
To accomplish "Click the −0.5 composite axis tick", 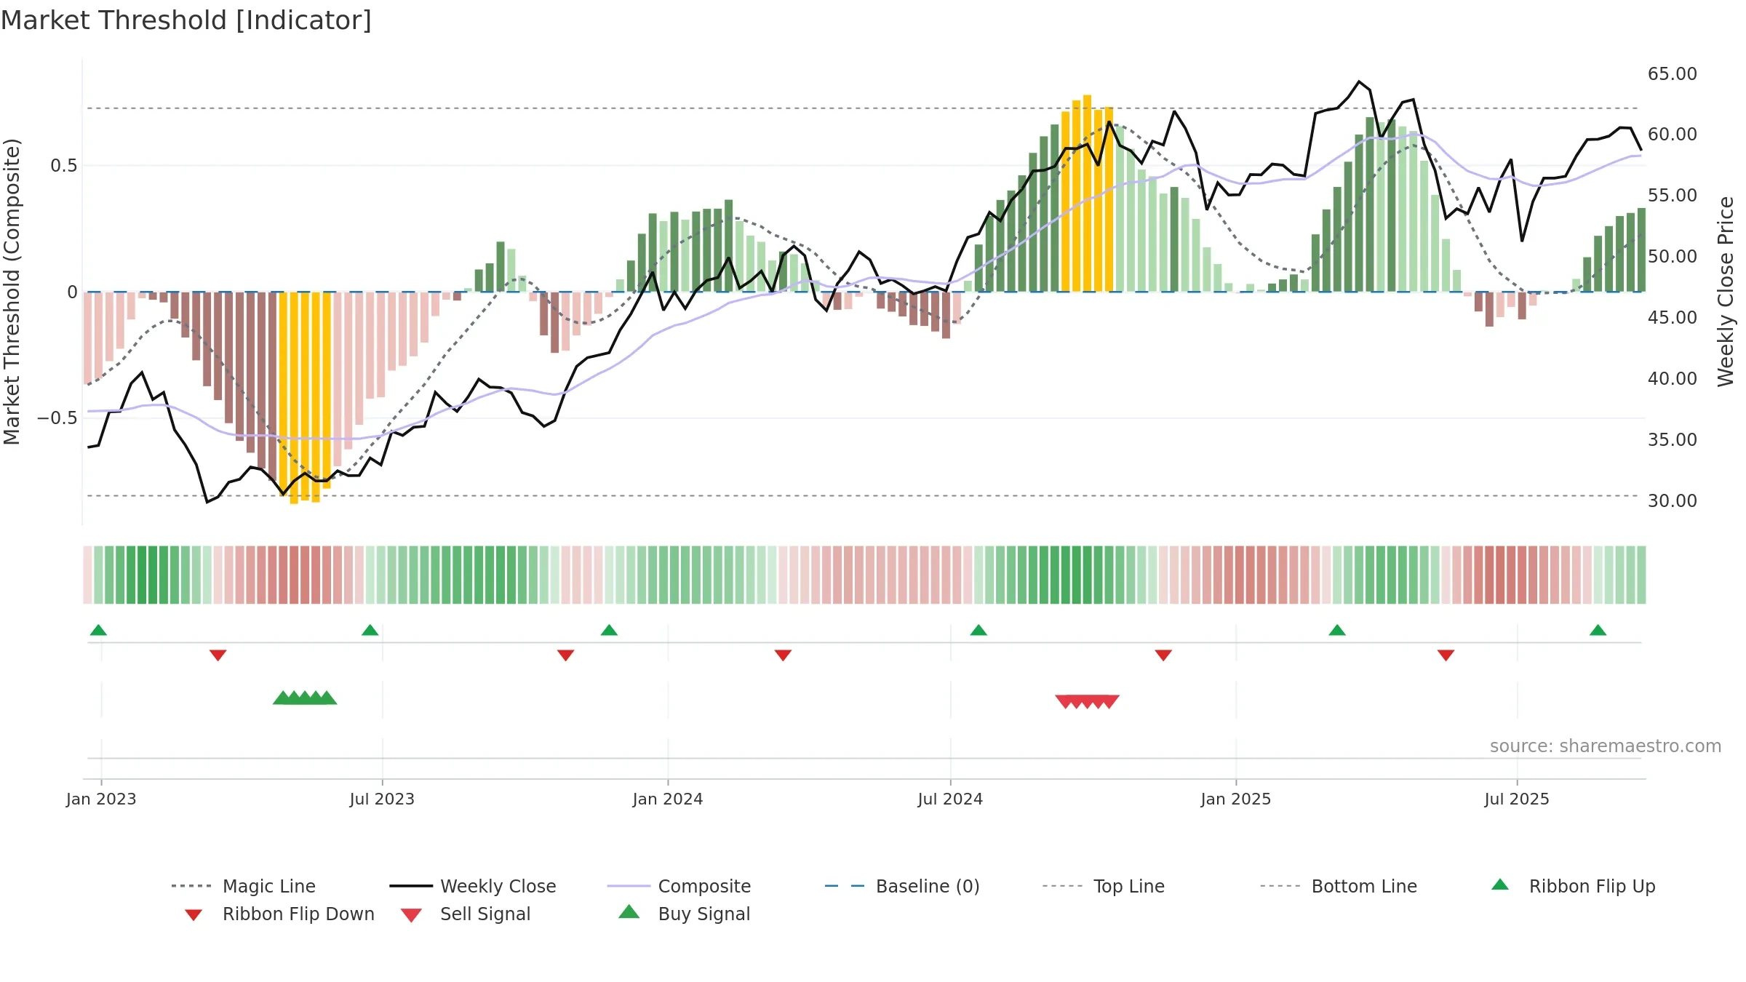I will tap(57, 418).
